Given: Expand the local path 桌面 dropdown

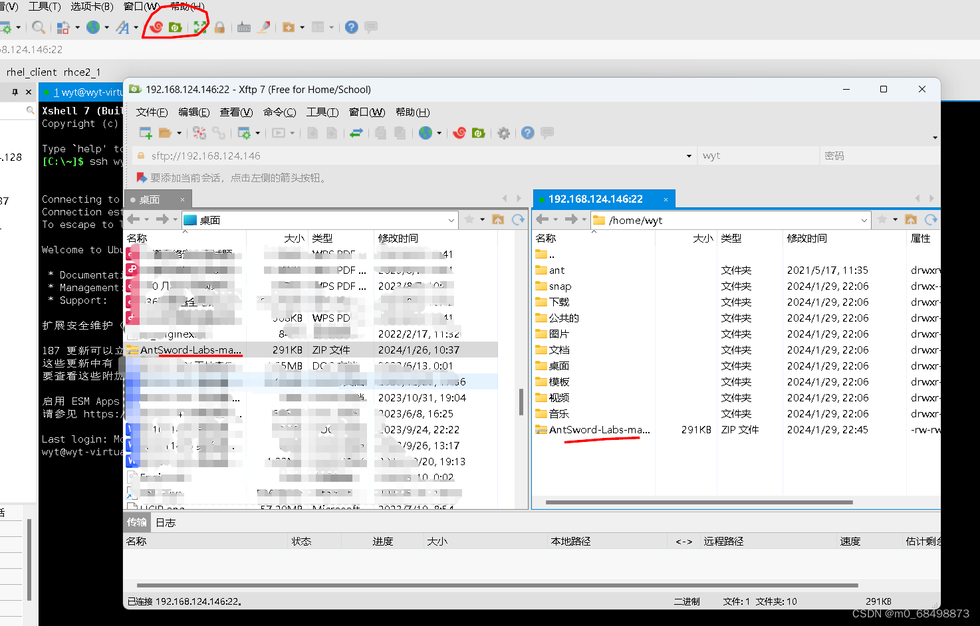Looking at the screenshot, I should coord(451,220).
